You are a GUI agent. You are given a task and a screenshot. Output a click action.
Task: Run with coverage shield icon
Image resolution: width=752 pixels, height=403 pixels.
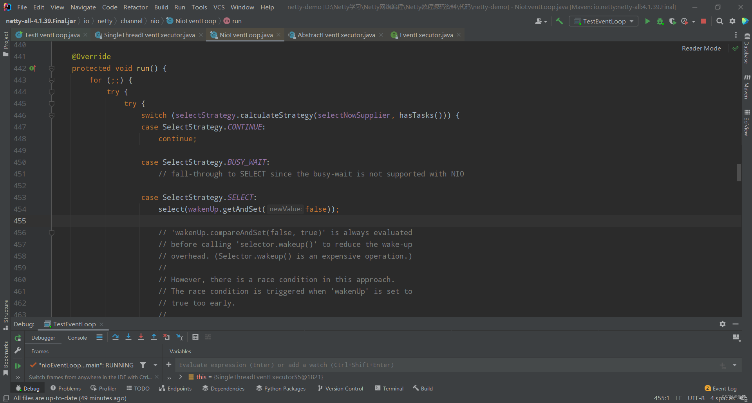click(x=672, y=21)
